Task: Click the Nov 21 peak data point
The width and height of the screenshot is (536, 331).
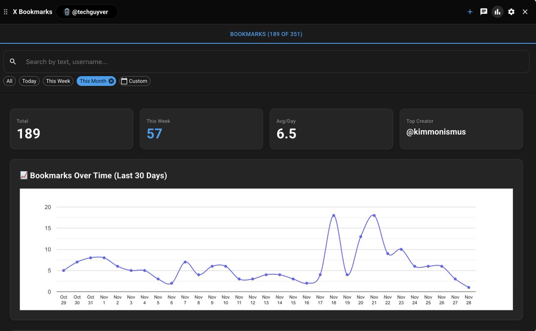Action: tap(374, 216)
